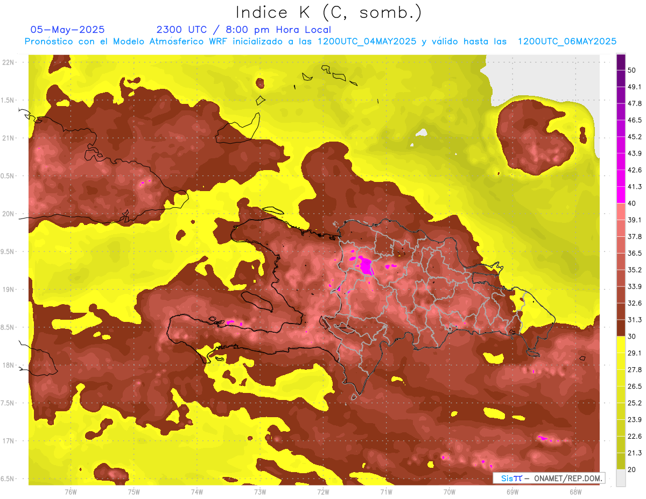
Task: Click the '20N' latitude label
Action: (x=8, y=214)
